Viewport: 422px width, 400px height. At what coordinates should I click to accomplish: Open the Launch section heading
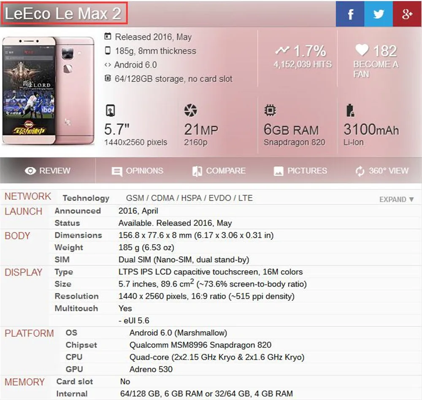click(23, 211)
